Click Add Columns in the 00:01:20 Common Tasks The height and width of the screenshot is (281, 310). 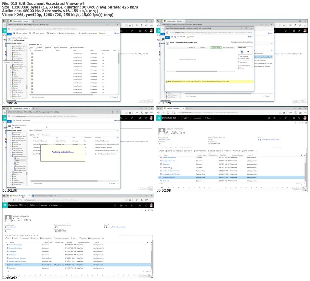[x=242, y=62]
